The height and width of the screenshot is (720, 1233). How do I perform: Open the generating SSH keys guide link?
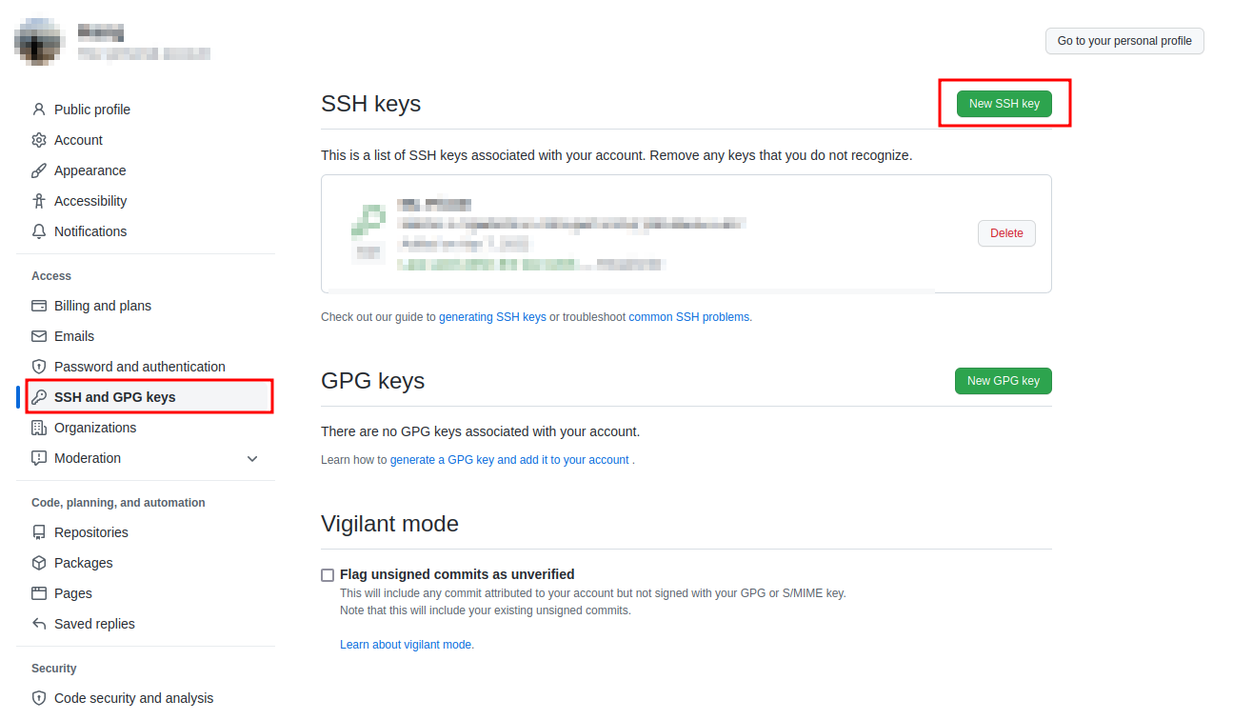click(x=492, y=317)
